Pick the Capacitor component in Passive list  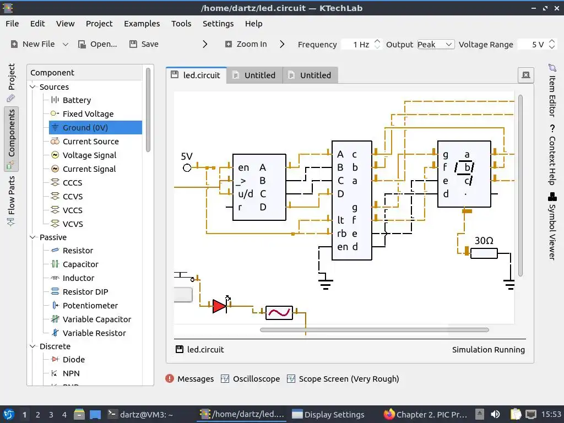tap(80, 264)
